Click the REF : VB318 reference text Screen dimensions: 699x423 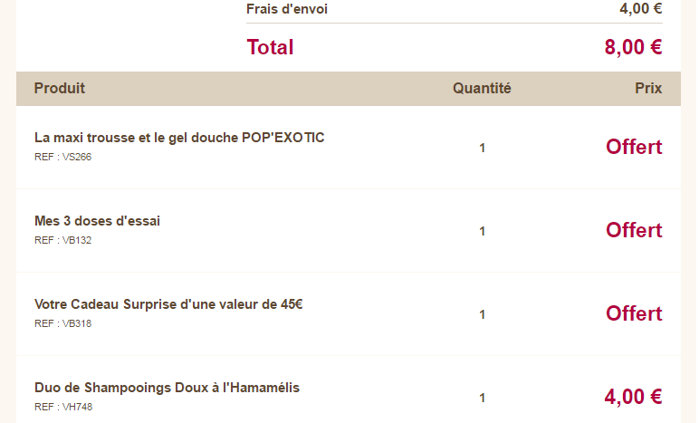click(62, 323)
